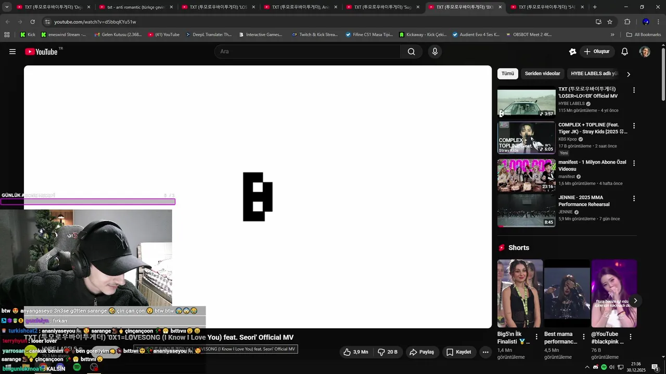
Task: Open the Spotify tray icon
Action: (604, 367)
